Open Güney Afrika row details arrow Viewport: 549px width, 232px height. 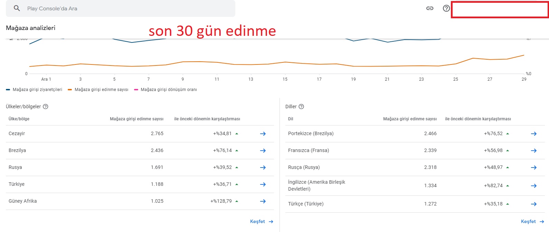point(263,201)
